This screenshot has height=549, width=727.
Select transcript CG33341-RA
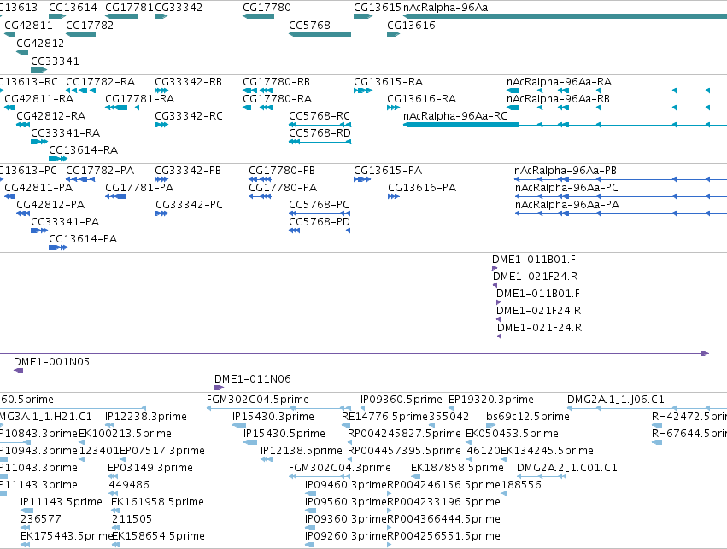tap(66, 133)
